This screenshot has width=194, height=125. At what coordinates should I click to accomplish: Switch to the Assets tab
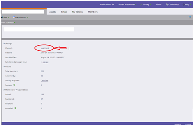(x=53, y=12)
